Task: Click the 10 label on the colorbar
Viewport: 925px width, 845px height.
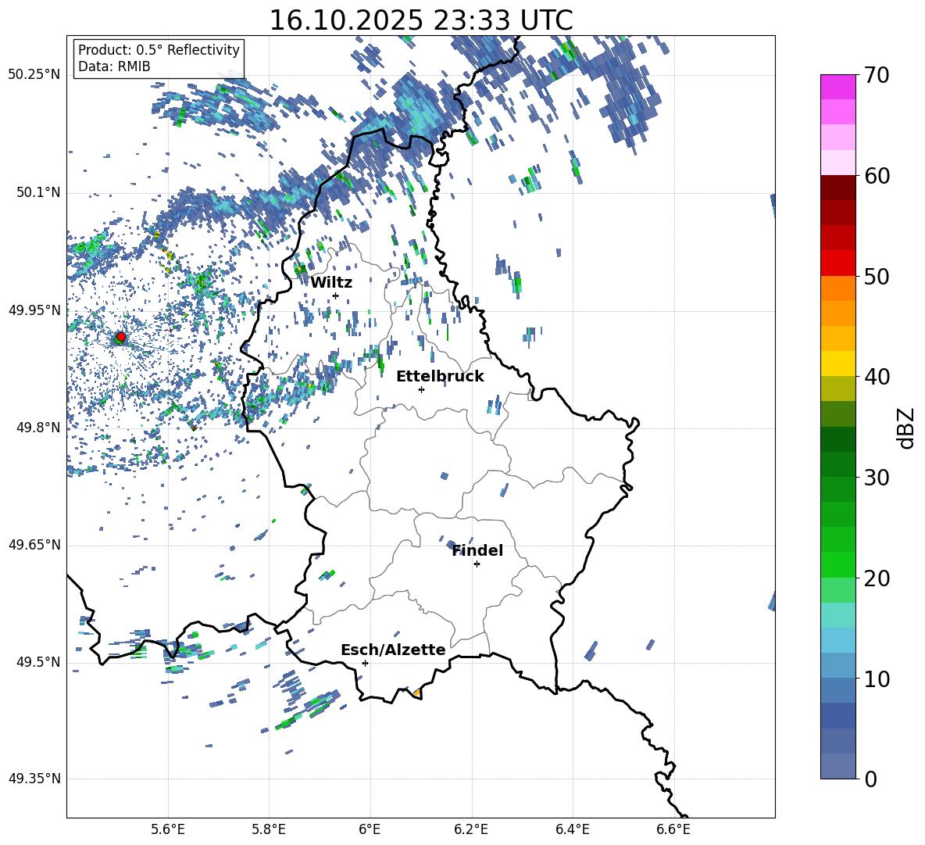Action: tap(876, 679)
